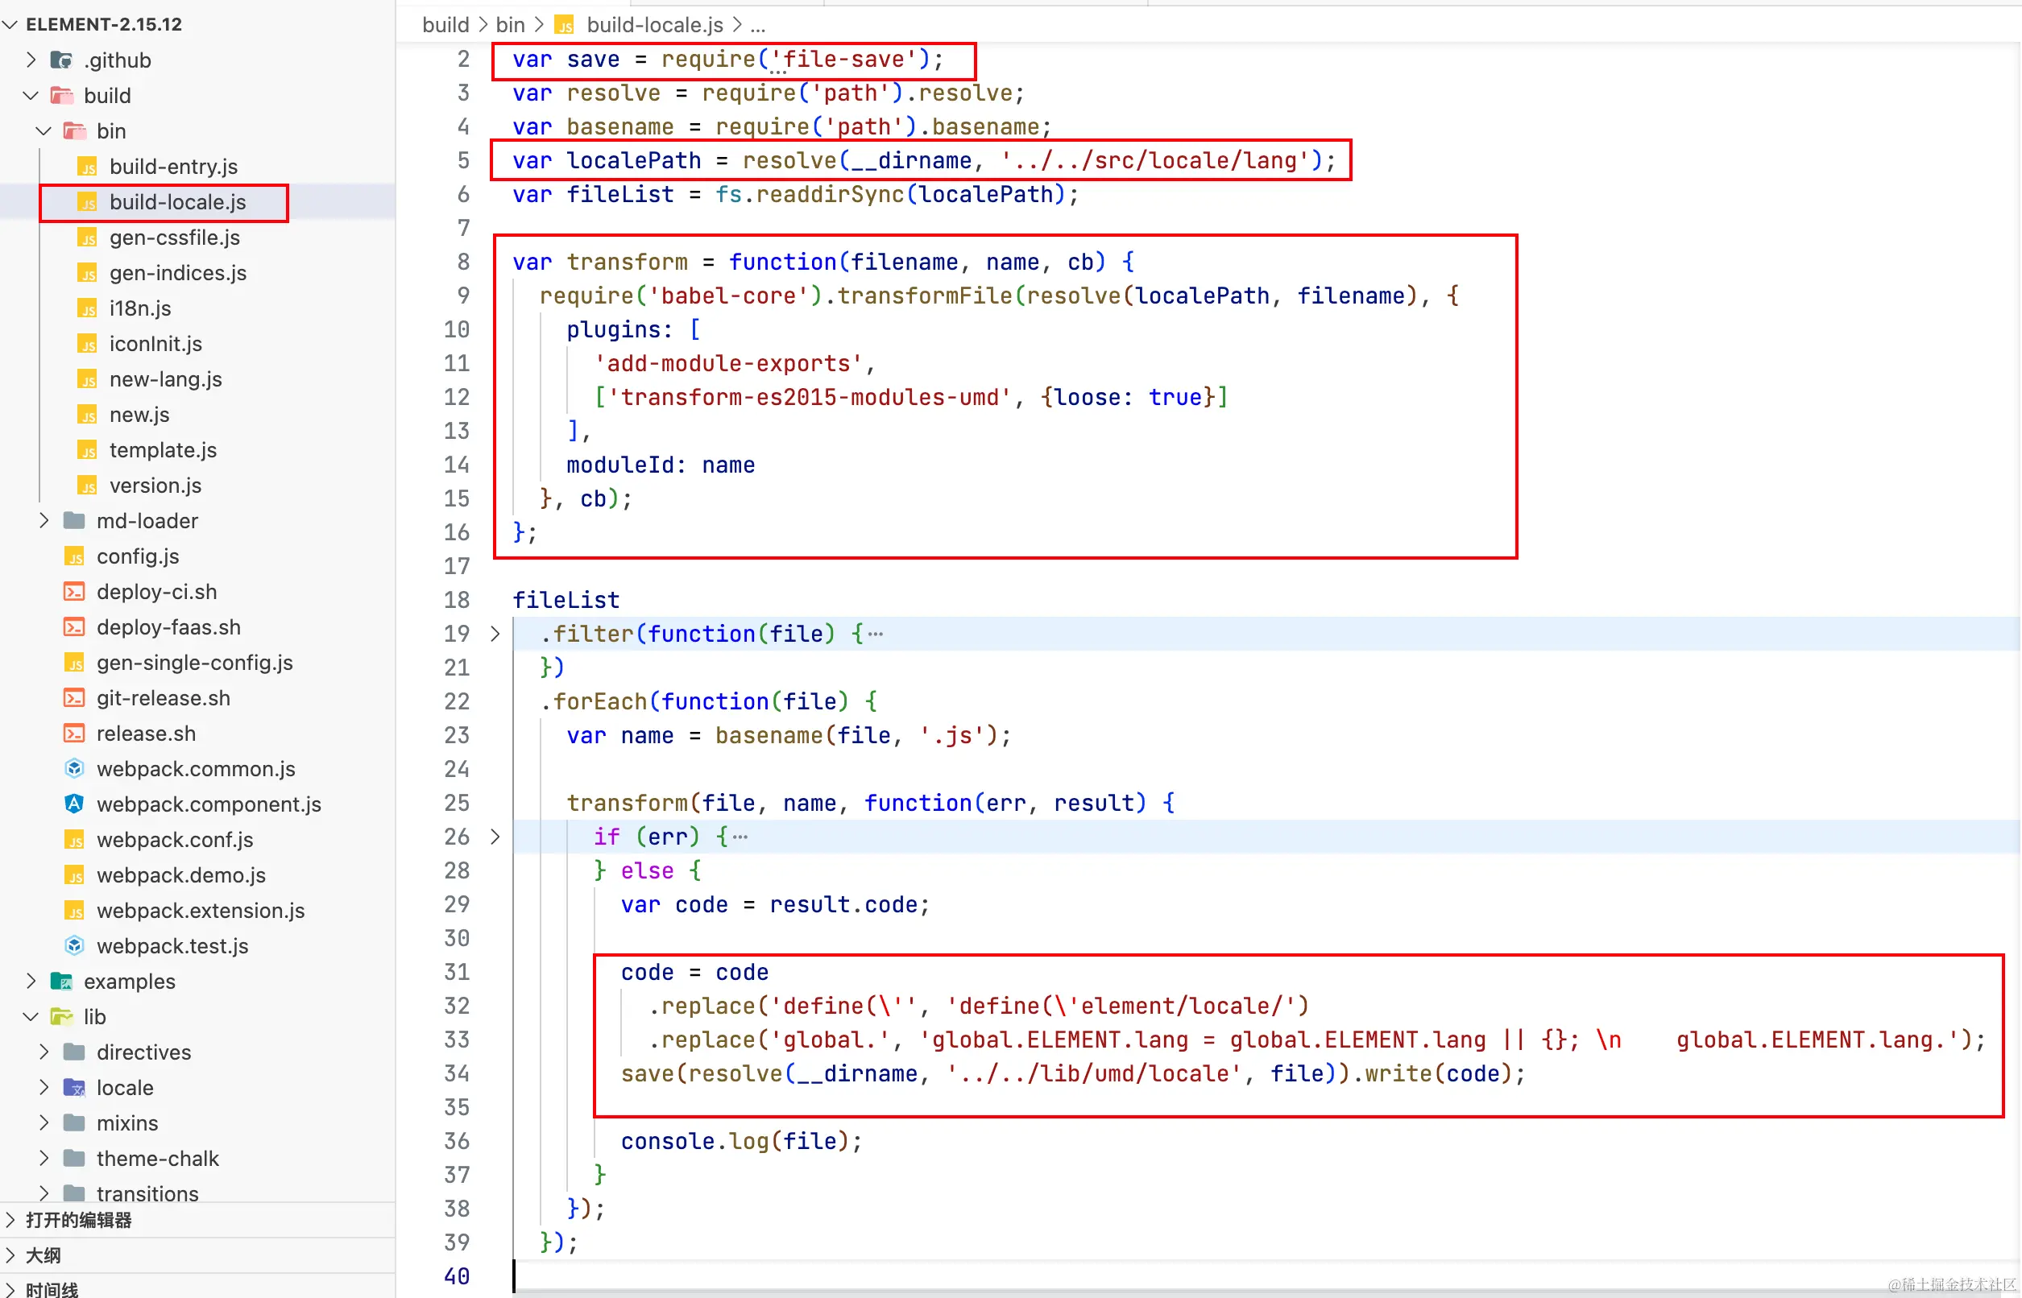This screenshot has height=1298, width=2022.
Task: Collapse the bin folder chevron
Action: pyautogui.click(x=44, y=130)
